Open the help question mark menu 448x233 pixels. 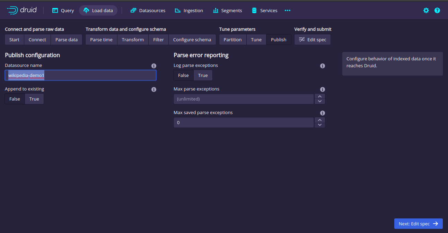[437, 10]
